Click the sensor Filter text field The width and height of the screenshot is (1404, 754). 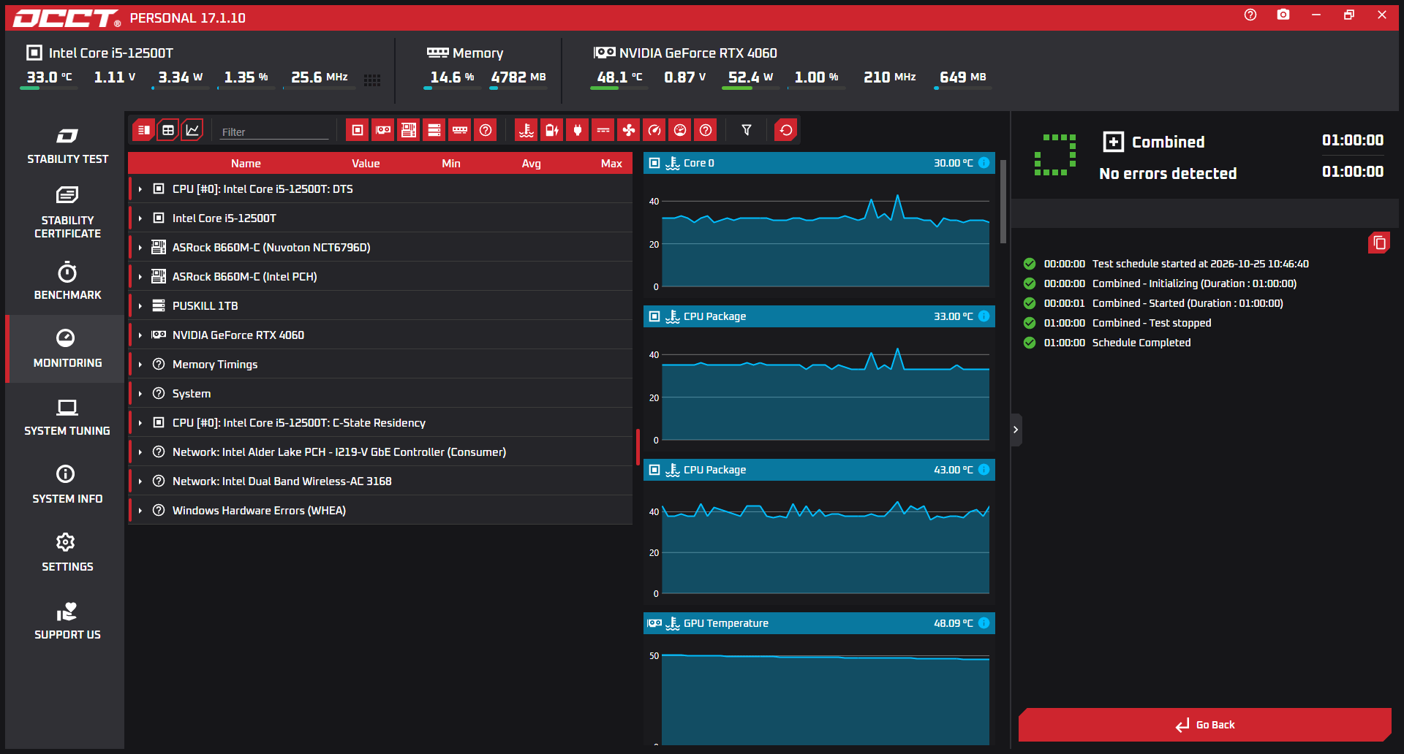coord(274,132)
